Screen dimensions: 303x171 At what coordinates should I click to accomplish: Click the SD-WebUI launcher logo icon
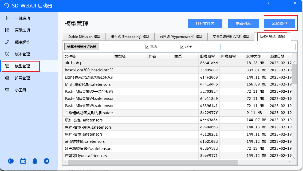click(x=6, y=6)
